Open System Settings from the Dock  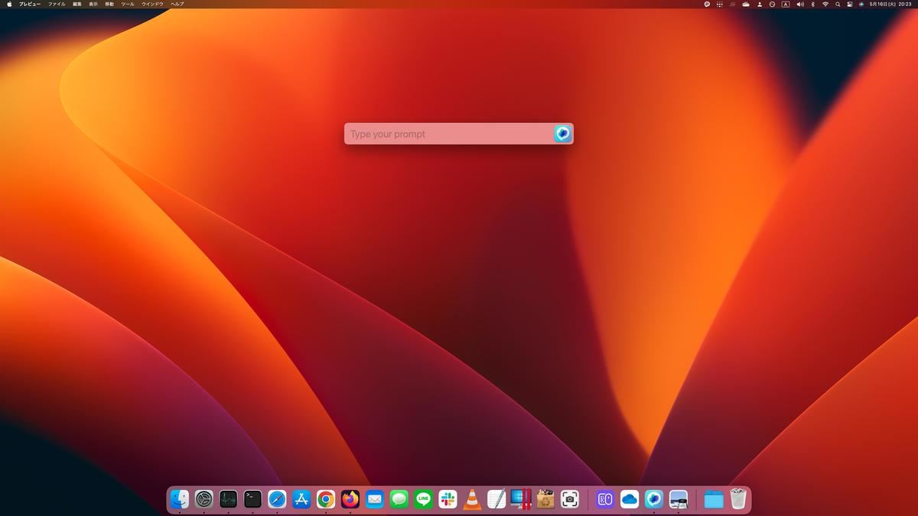tap(204, 499)
